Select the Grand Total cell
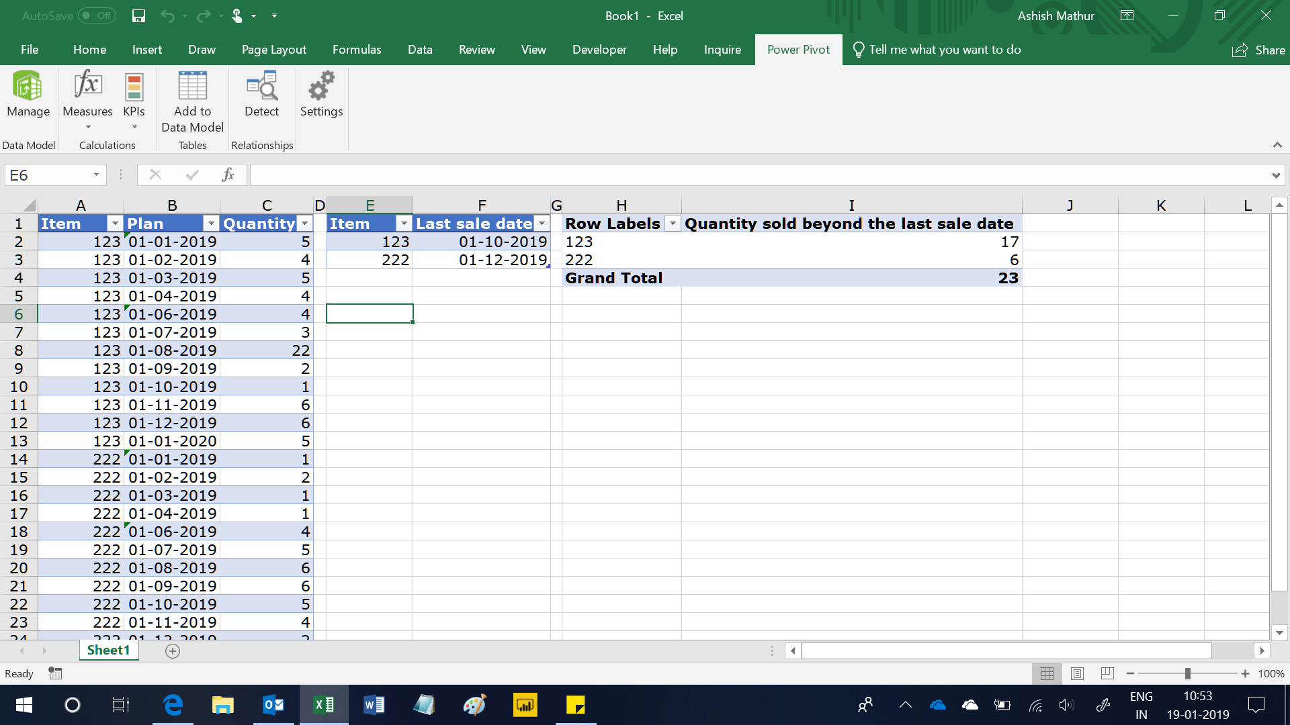Screen dimensions: 1290x725 621,278
